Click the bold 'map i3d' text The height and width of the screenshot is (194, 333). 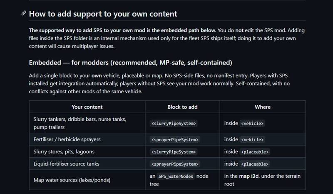pyautogui.click(x=249, y=176)
